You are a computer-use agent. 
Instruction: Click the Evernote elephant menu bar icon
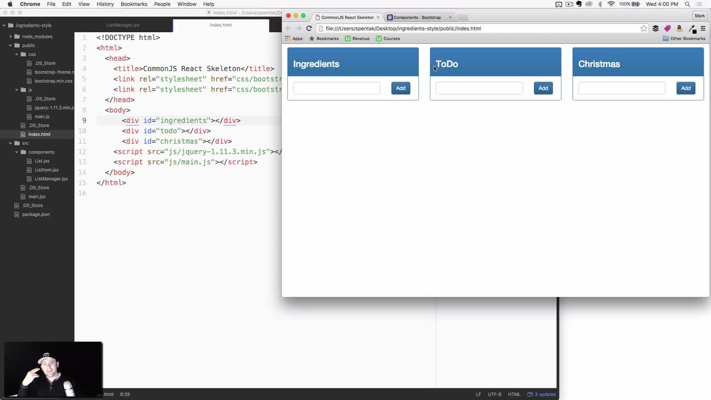(x=579, y=4)
